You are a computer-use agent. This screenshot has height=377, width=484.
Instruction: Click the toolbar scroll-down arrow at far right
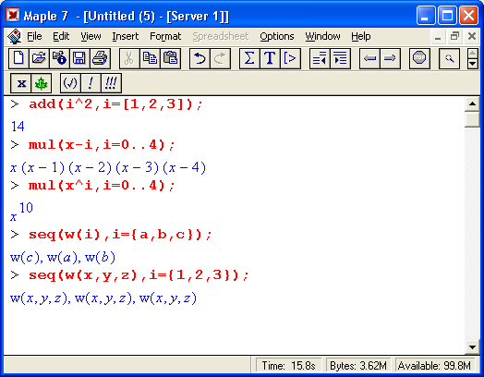click(x=473, y=64)
